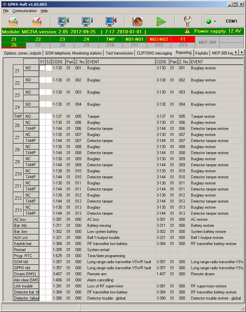Viewport: 246px width, 312px height.
Task: Click the Z1 zone status indicator
Action: [14, 39]
